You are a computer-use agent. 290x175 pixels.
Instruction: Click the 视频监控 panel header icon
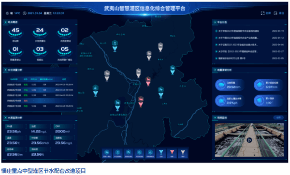(215, 117)
